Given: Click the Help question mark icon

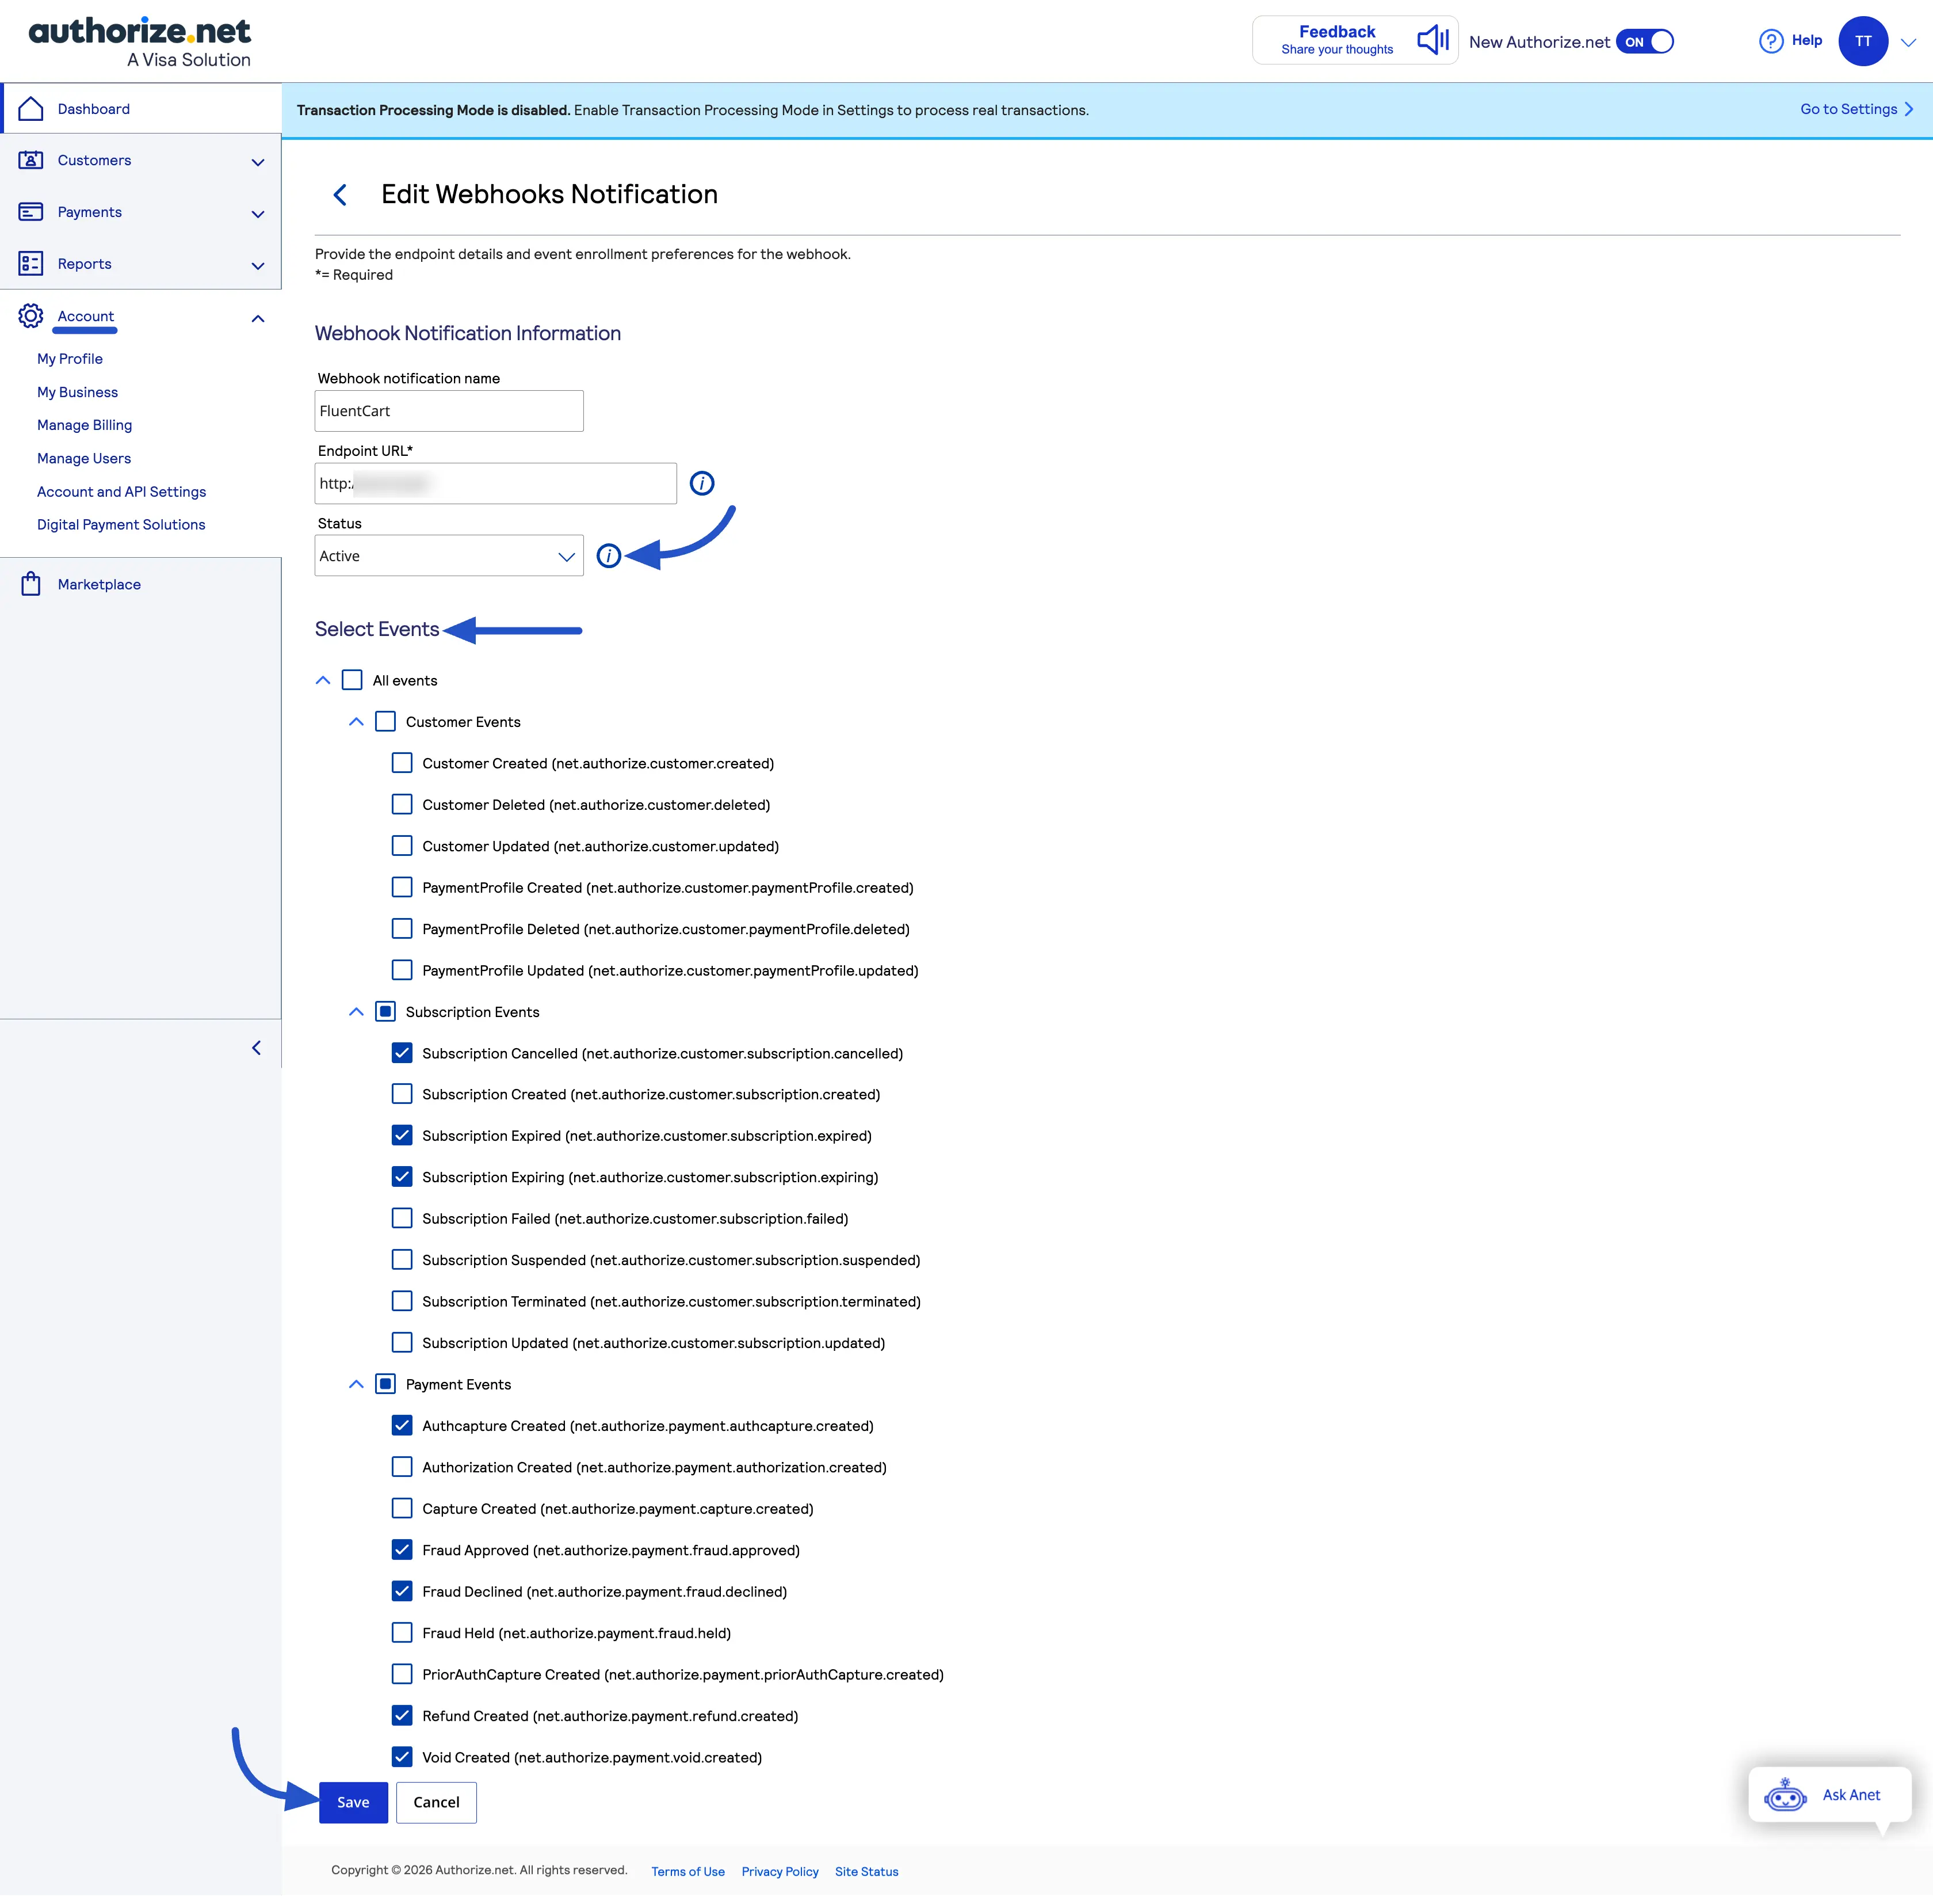Looking at the screenshot, I should (1771, 40).
